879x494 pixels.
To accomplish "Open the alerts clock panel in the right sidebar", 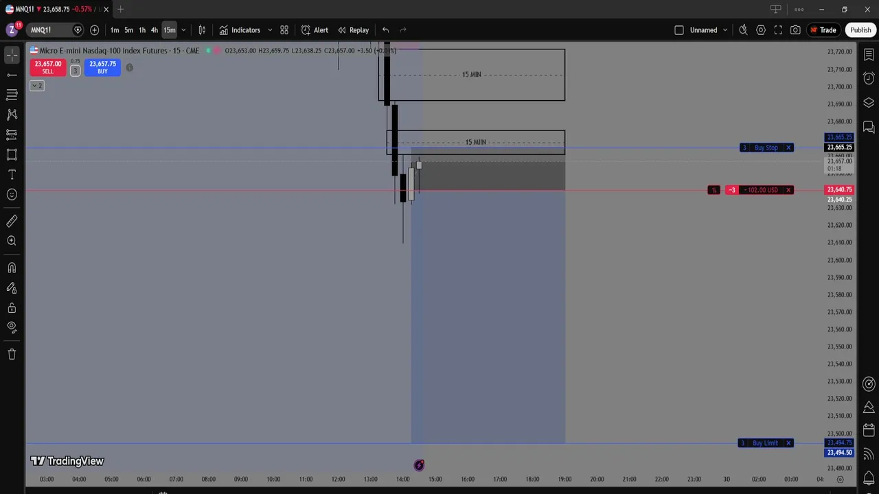I will (x=869, y=78).
